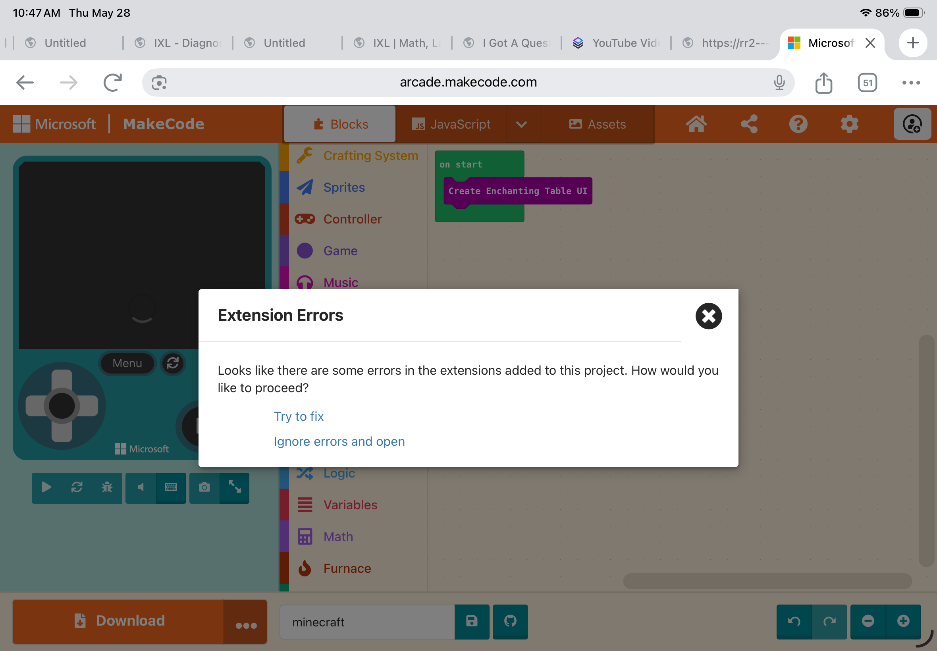
Task: Close the Extension Errors dialog
Action: click(709, 316)
